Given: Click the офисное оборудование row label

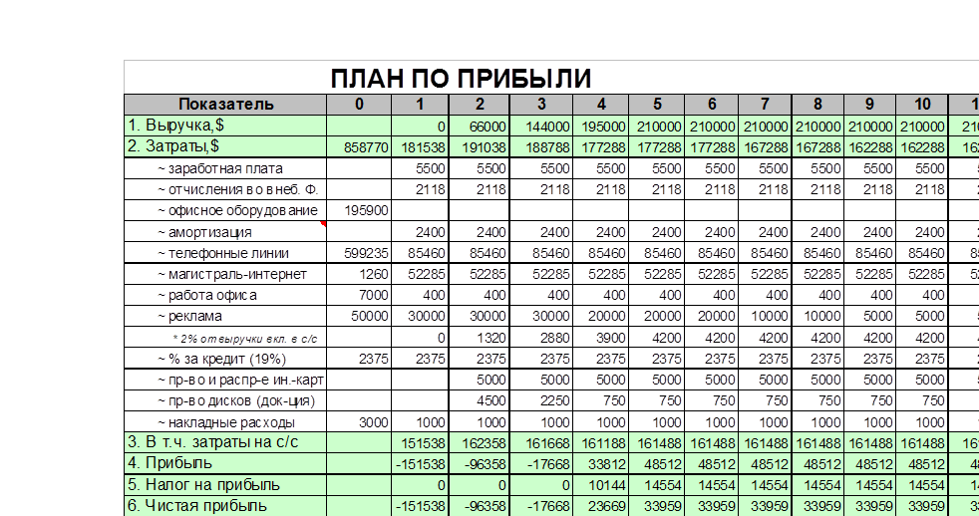Looking at the screenshot, I should point(225,211).
